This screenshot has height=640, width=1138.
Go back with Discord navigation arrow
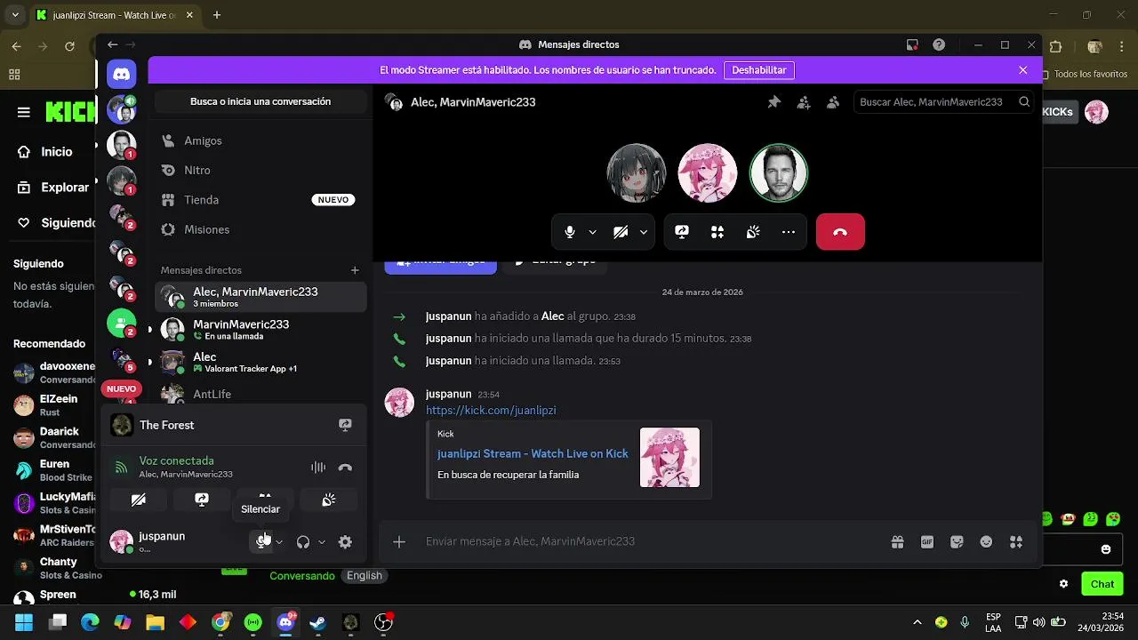[112, 44]
